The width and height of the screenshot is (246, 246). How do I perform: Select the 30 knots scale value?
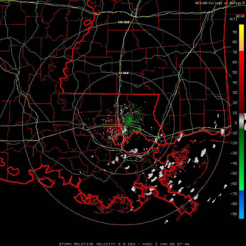click(235, 93)
